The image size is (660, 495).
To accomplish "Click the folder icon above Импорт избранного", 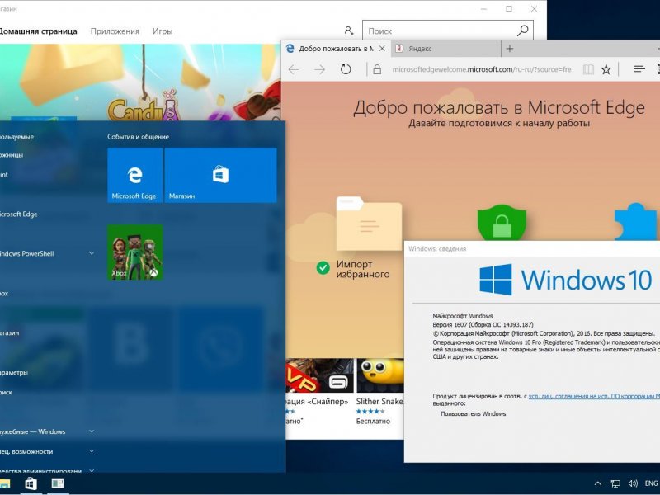I will 369,224.
